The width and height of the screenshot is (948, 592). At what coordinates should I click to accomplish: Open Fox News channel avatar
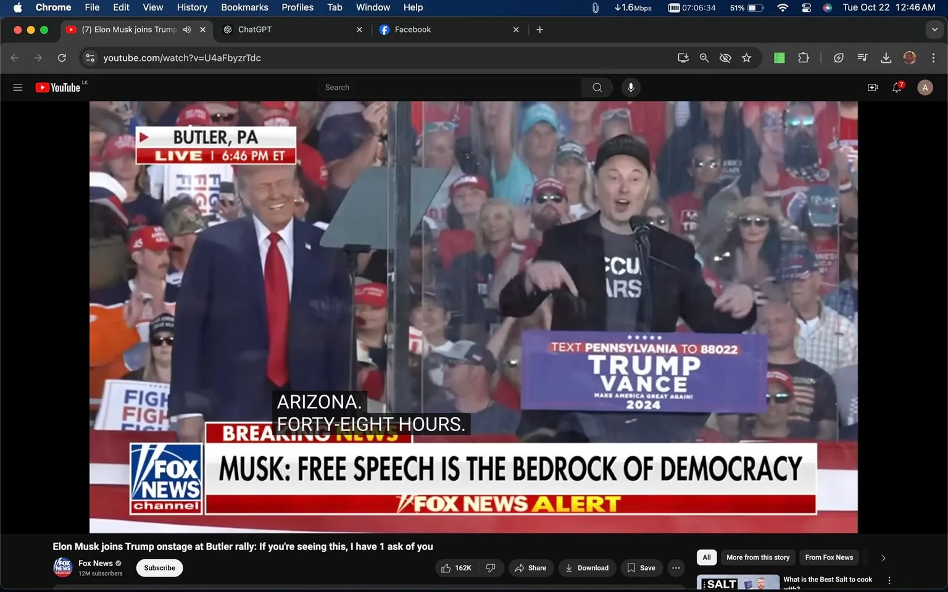click(63, 567)
